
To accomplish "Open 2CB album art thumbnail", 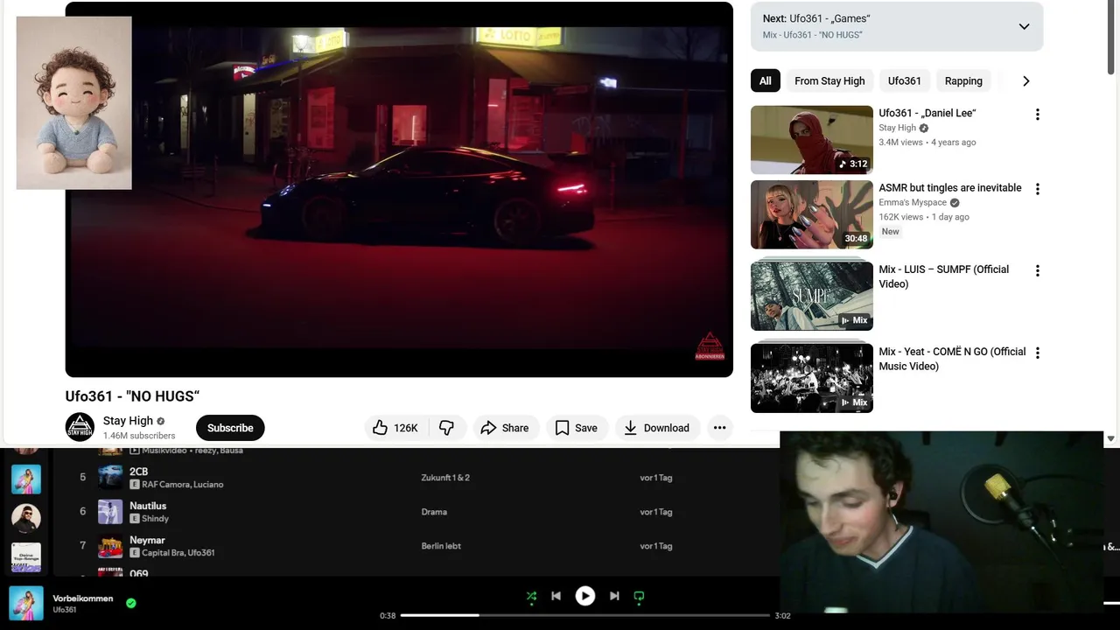I will coord(110,477).
